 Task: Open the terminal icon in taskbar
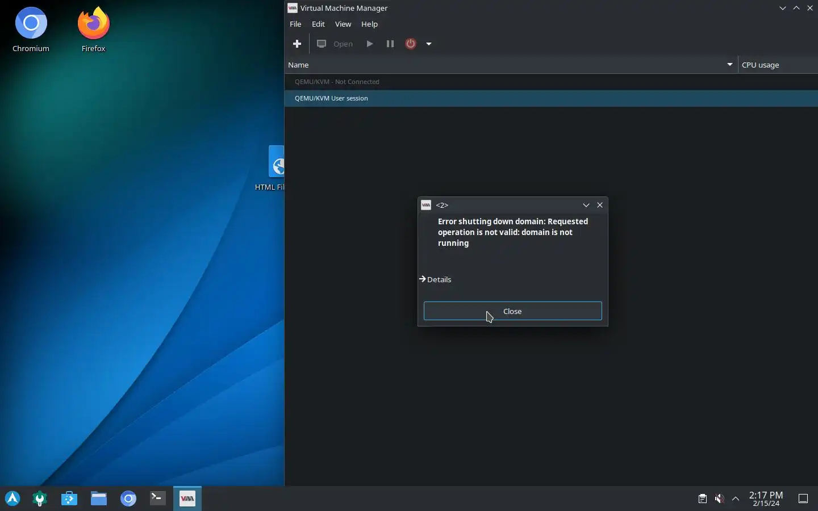(x=158, y=499)
